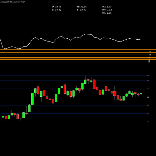
Task: Select the close value 'C: 34.42'
Action: coord(56,10)
